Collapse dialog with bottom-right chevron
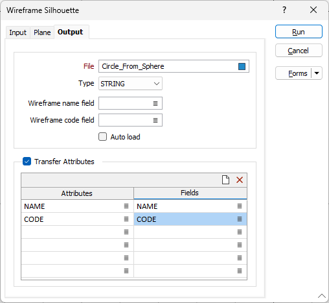This screenshot has width=329, height=303. point(322,296)
